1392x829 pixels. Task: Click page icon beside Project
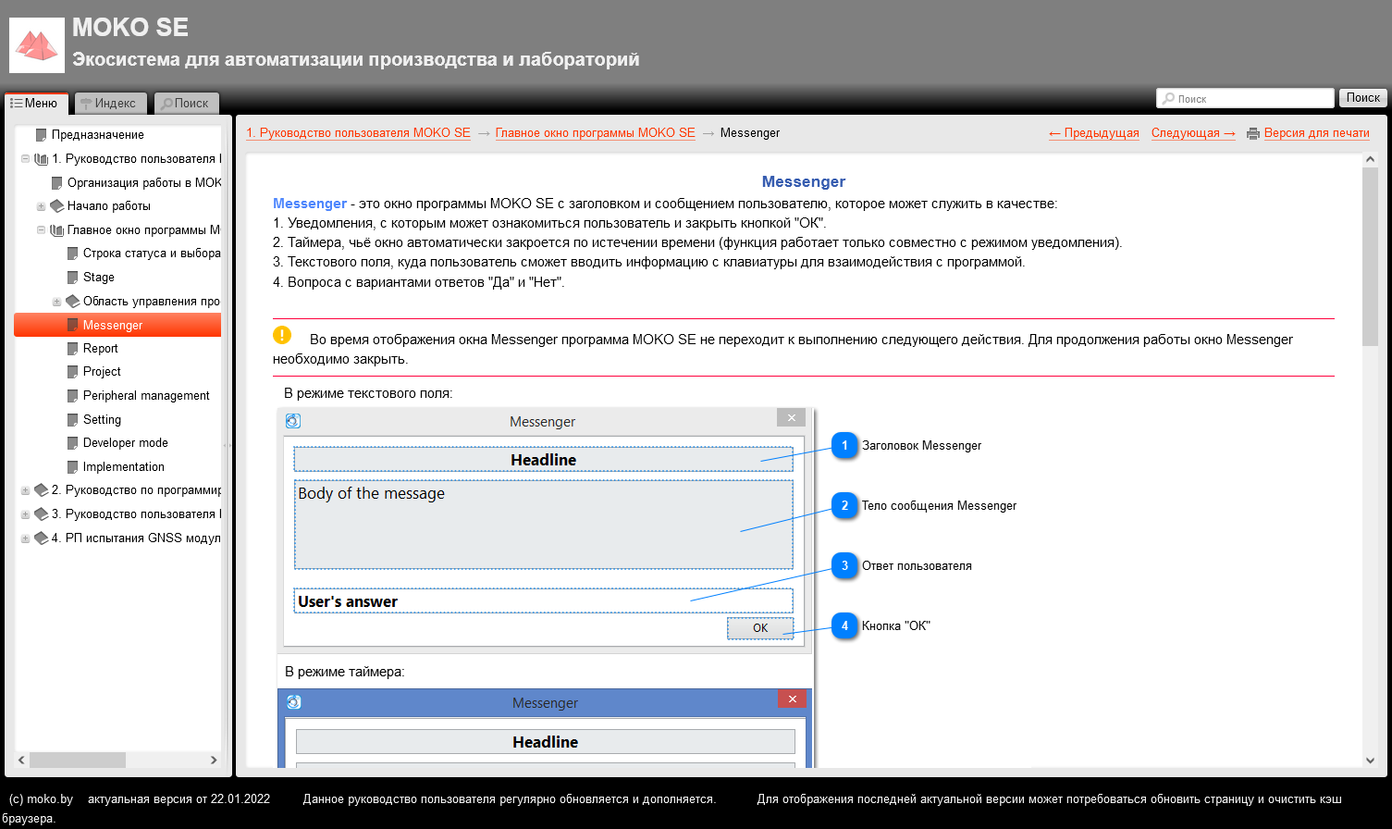pos(73,372)
